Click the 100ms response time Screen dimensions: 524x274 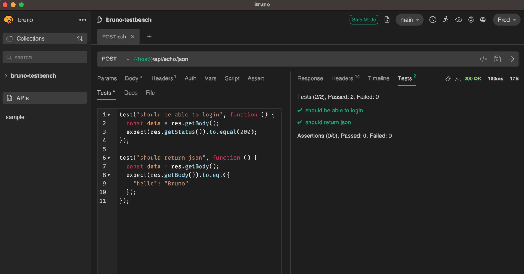495,79
